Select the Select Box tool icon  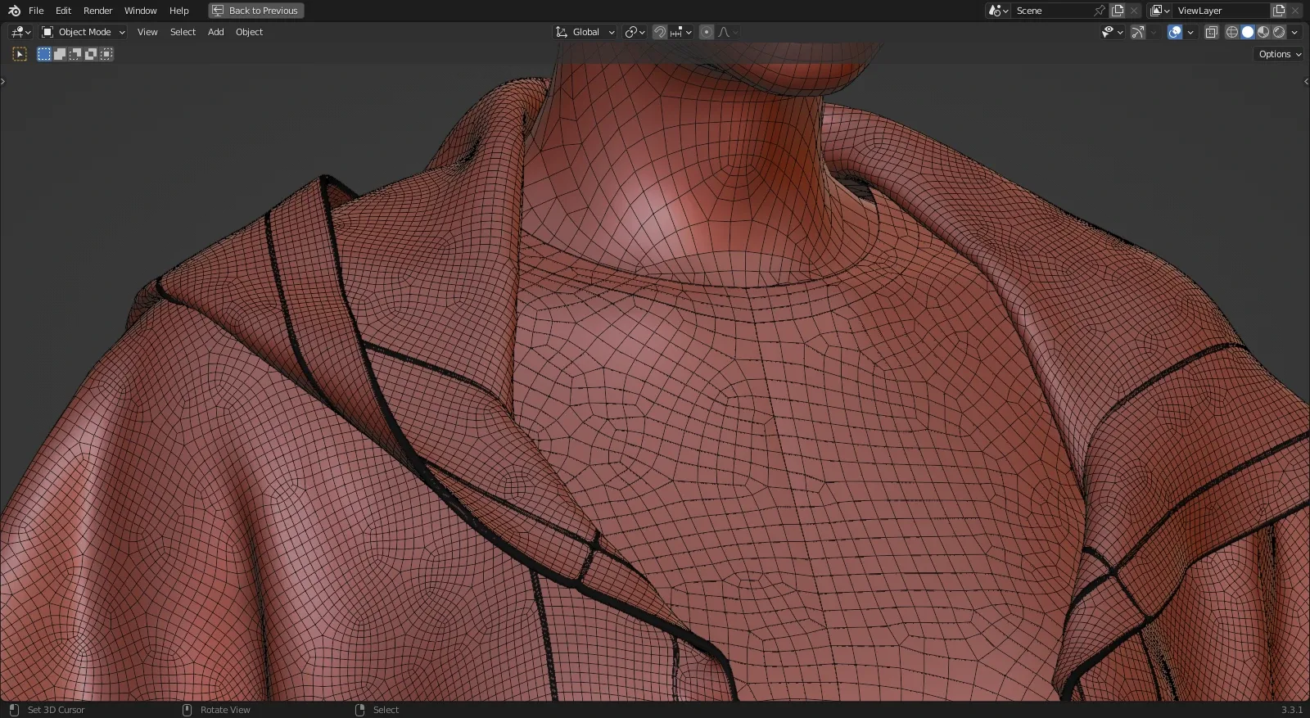point(20,54)
